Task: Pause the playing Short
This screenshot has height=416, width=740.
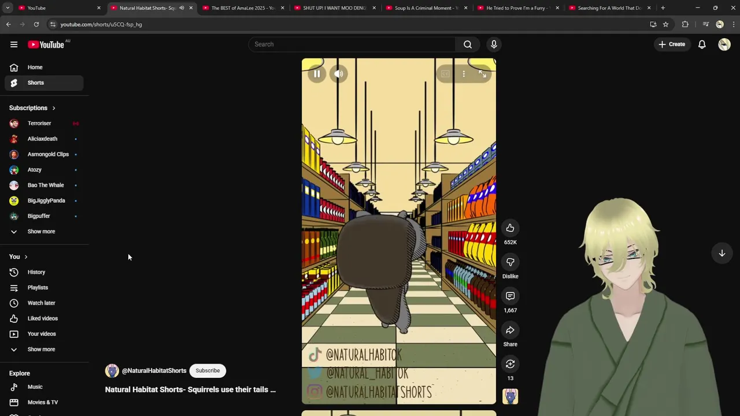Action: (317, 74)
